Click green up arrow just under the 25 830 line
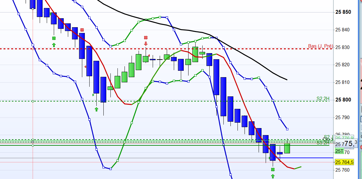The height and width of the screenshot is (179, 362). [54, 45]
